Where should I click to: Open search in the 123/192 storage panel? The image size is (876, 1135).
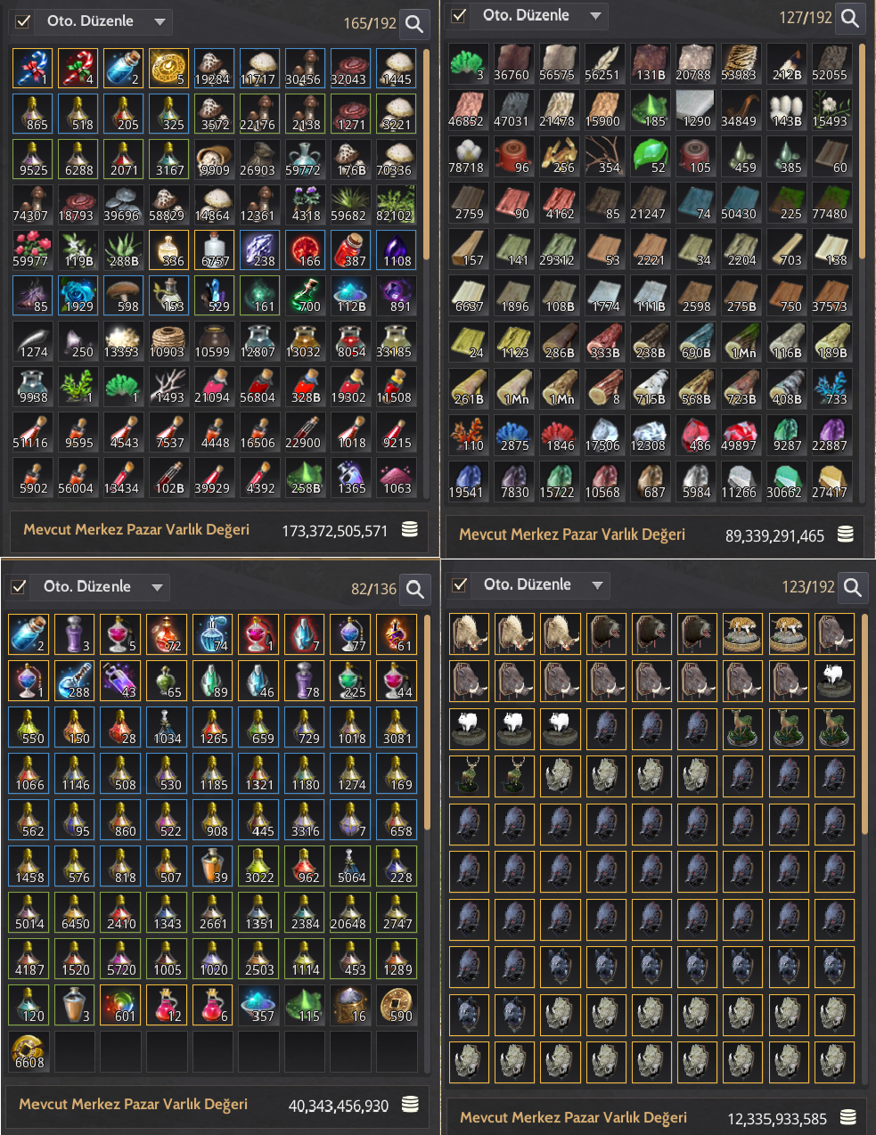tap(853, 587)
